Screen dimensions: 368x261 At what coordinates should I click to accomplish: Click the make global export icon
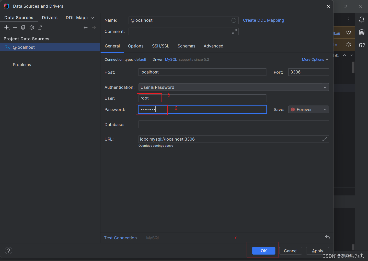pyautogui.click(x=40, y=28)
